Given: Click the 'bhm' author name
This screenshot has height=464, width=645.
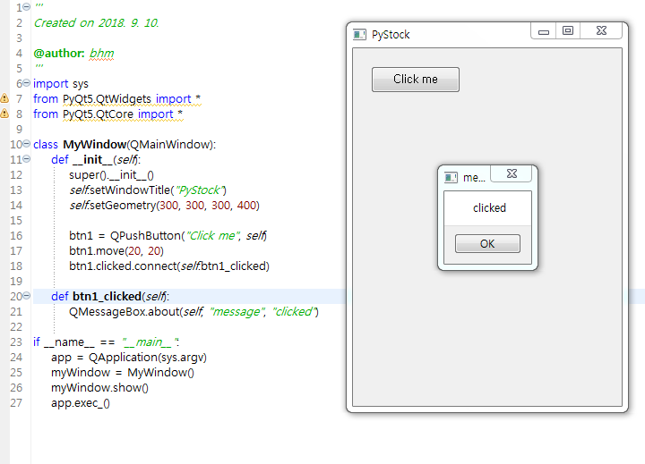Looking at the screenshot, I should pyautogui.click(x=101, y=54).
